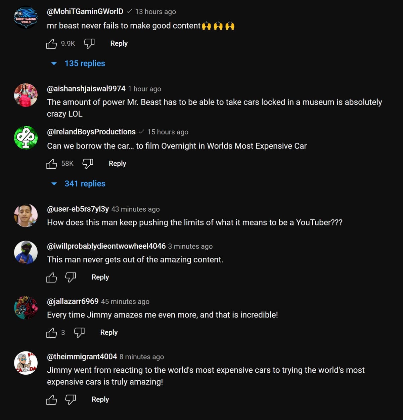Viewport: 403px width, 420px height.
Task: Expand the 341 replies thread
Action: click(85, 184)
